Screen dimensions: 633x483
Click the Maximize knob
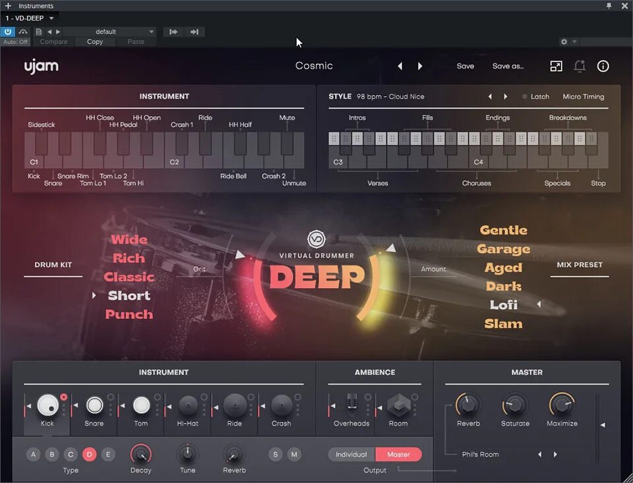[562, 405]
